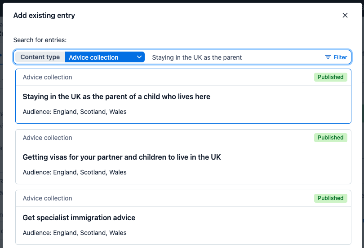The height and width of the screenshot is (248, 364).
Task: Close the Add existing entry dialog
Action: point(345,15)
